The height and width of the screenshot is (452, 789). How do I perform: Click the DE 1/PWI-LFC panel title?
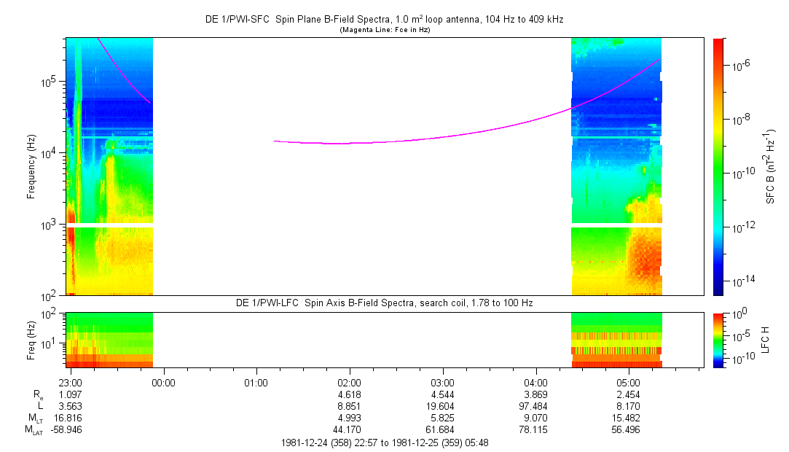click(384, 303)
